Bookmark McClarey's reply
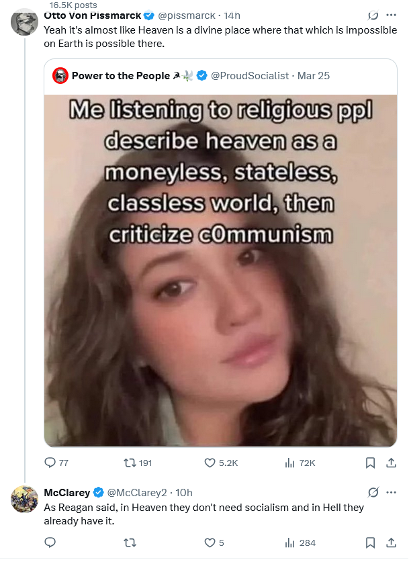This screenshot has height=564, width=409. pyautogui.click(x=369, y=543)
